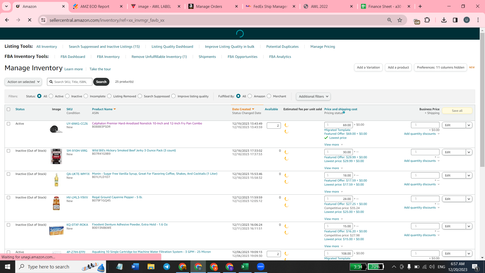Screen dimensions: 485x273
Task: Click Calphalon Fry Pan product thumbnail
Action: [56, 129]
